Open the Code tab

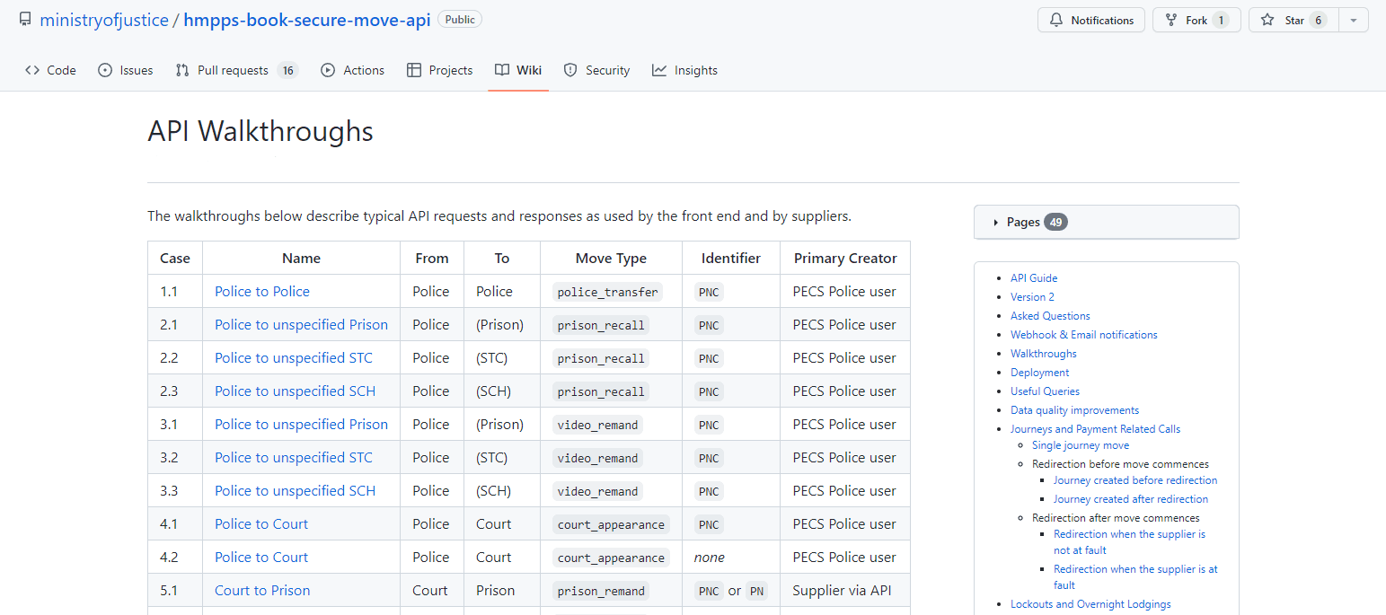coord(50,70)
